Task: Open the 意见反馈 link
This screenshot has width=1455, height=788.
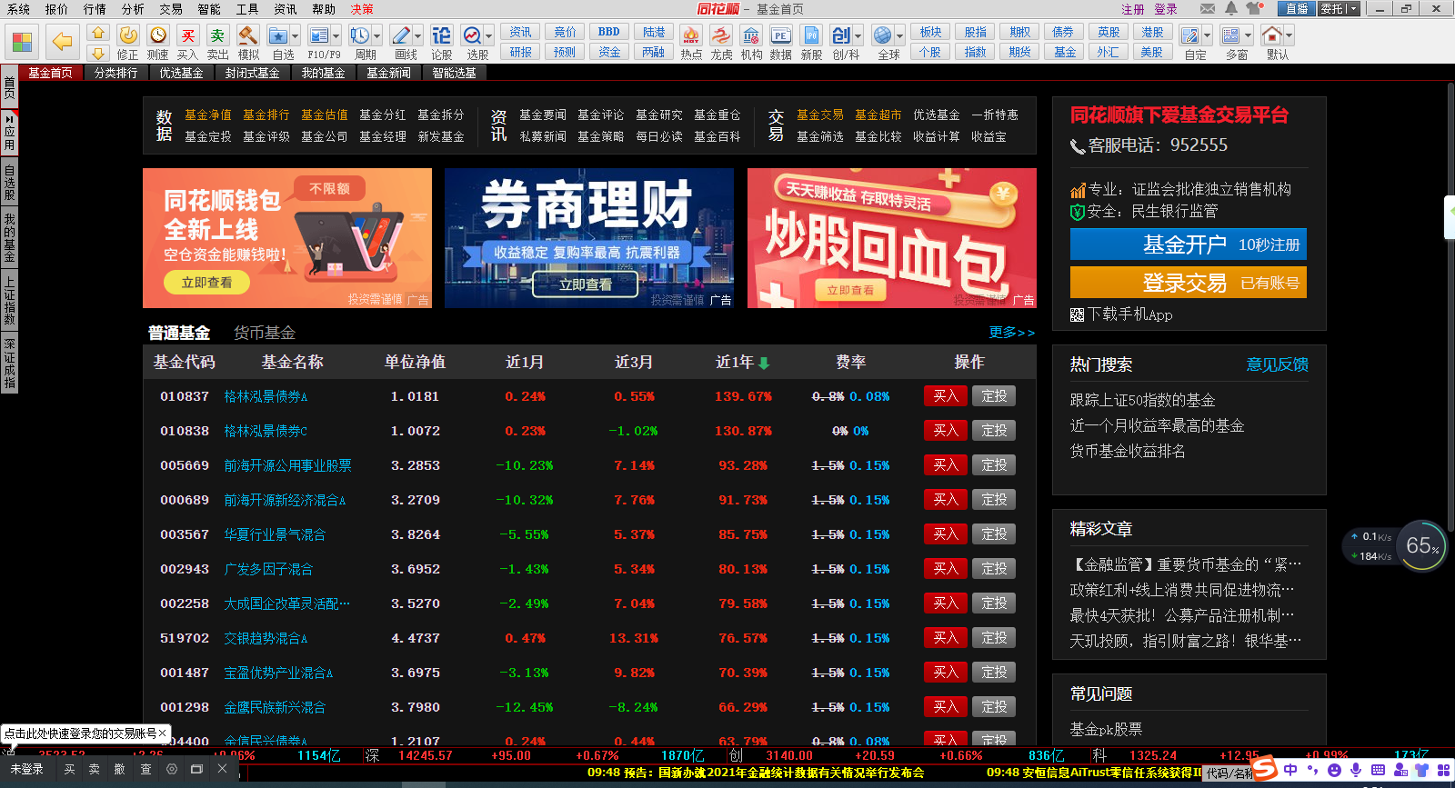Action: (1277, 364)
